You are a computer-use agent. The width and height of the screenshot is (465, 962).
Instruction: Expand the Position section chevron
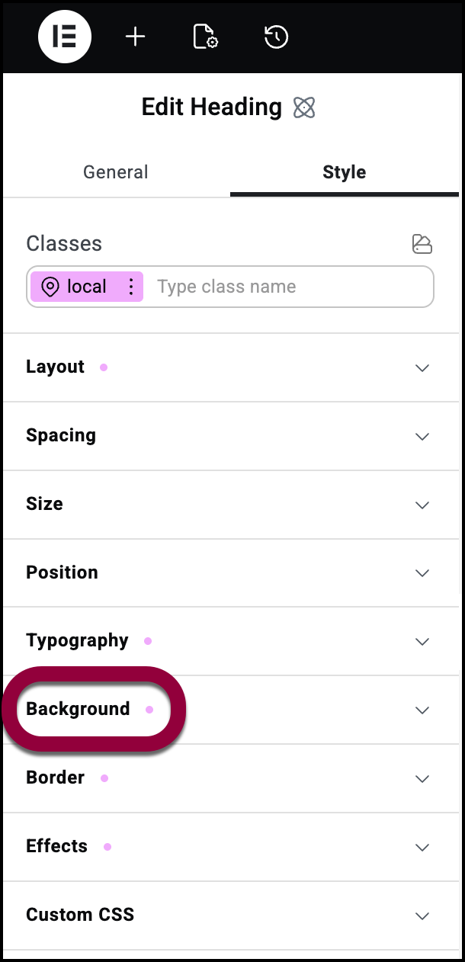point(422,572)
